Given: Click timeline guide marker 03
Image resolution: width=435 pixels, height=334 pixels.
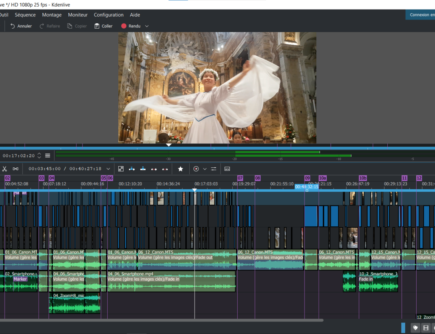Looking at the screenshot, I should [x=41, y=178].
